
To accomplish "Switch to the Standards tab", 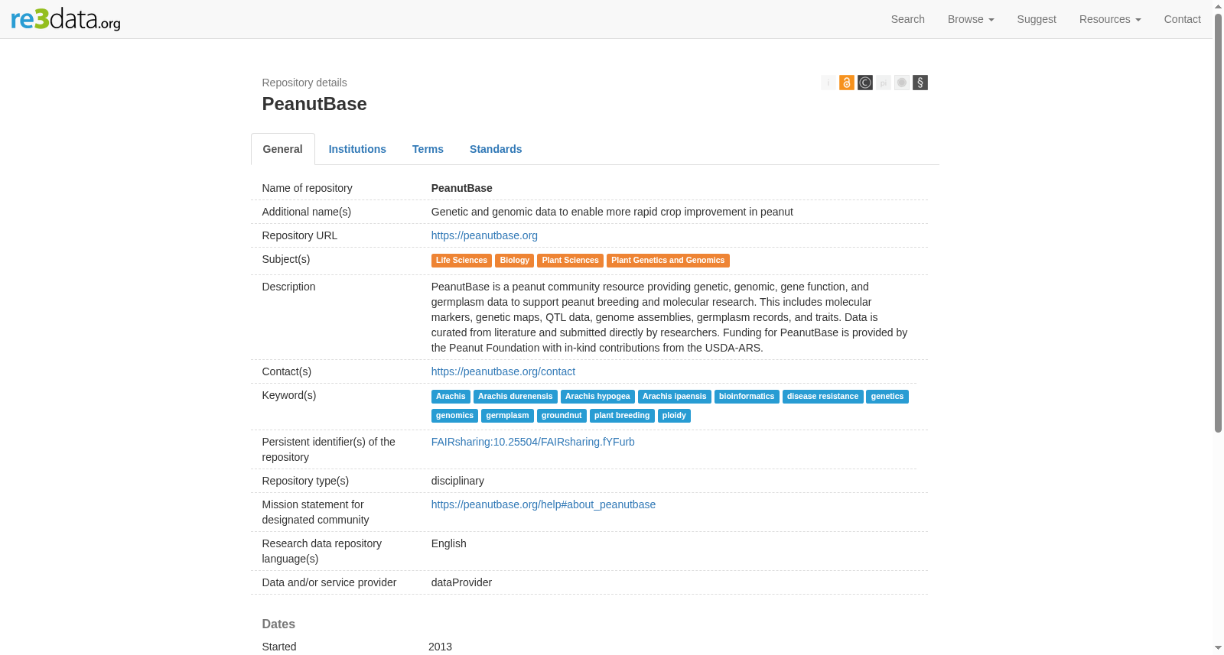I will pos(496,149).
